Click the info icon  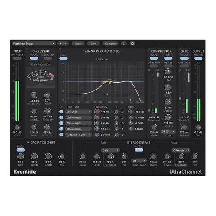(124, 44)
